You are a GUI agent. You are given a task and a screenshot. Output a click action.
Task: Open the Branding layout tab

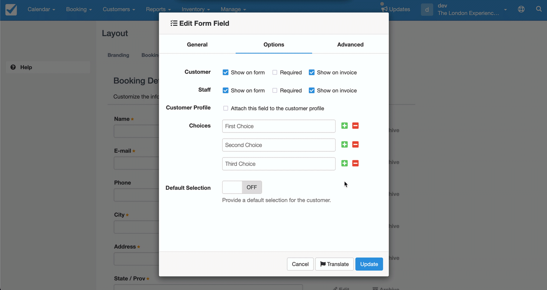click(x=118, y=55)
